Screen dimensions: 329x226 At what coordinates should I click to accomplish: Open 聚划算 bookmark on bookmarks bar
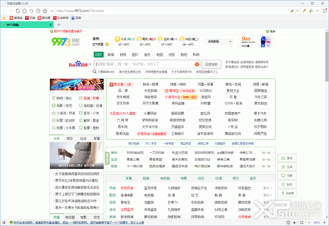(44, 18)
